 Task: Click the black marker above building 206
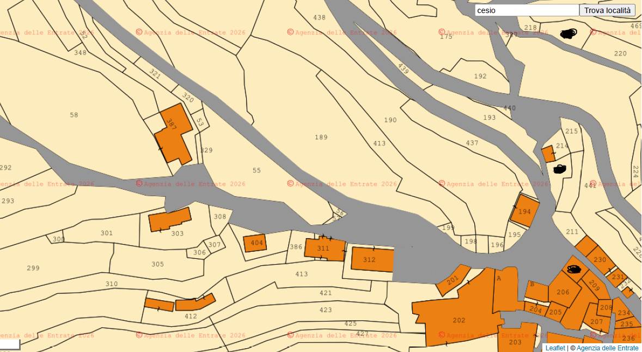point(573,269)
